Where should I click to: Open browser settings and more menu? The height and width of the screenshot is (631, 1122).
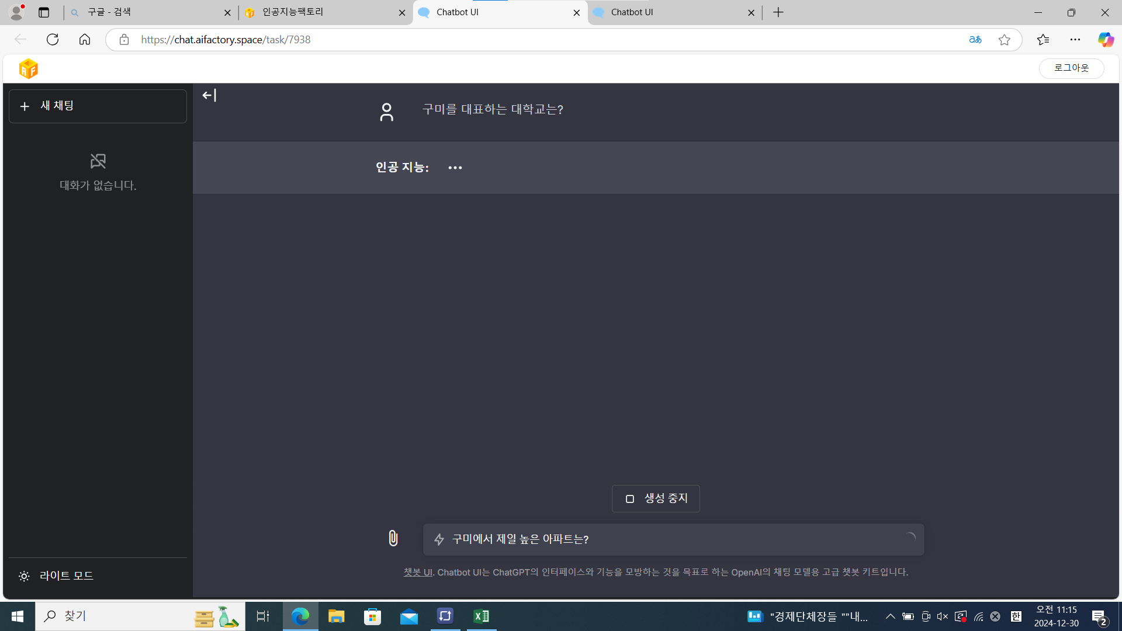click(1075, 40)
